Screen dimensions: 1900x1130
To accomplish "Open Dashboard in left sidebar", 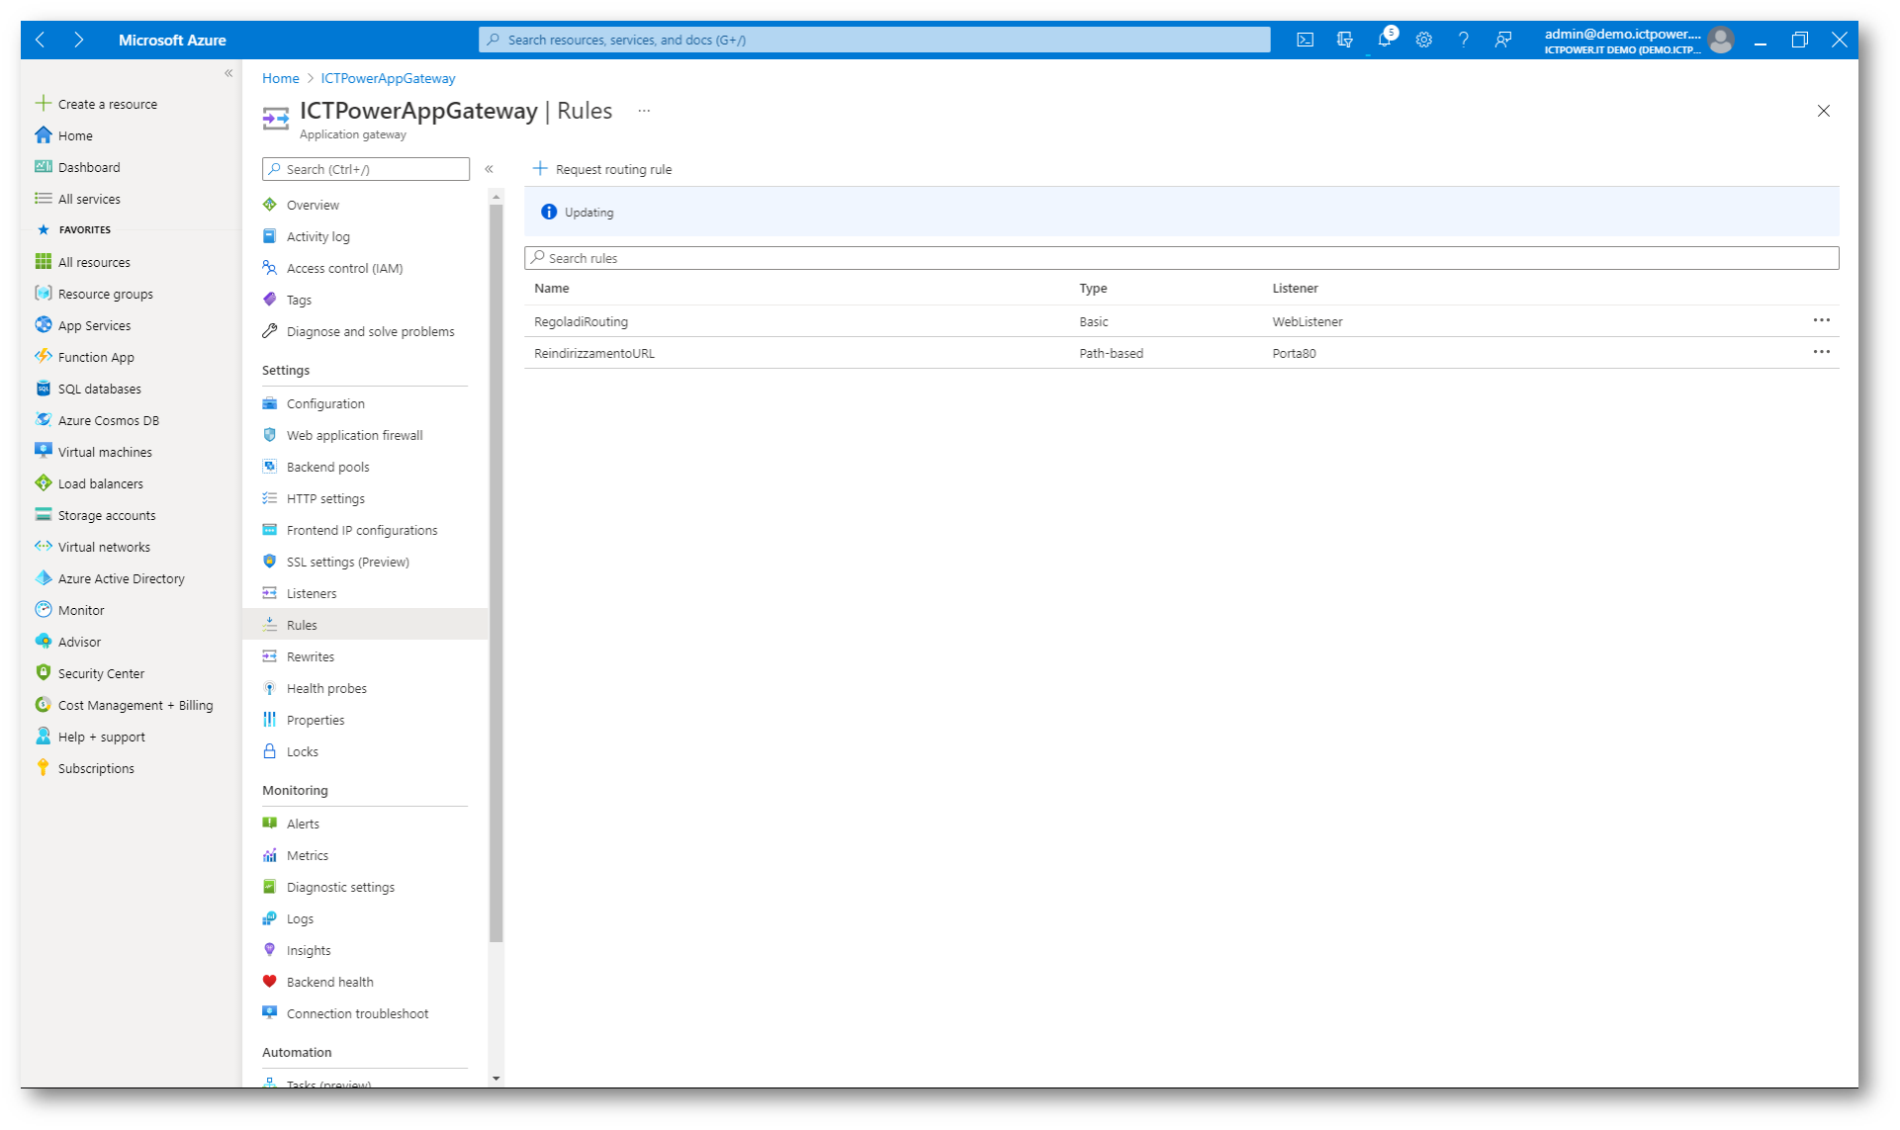I will 77,167.
